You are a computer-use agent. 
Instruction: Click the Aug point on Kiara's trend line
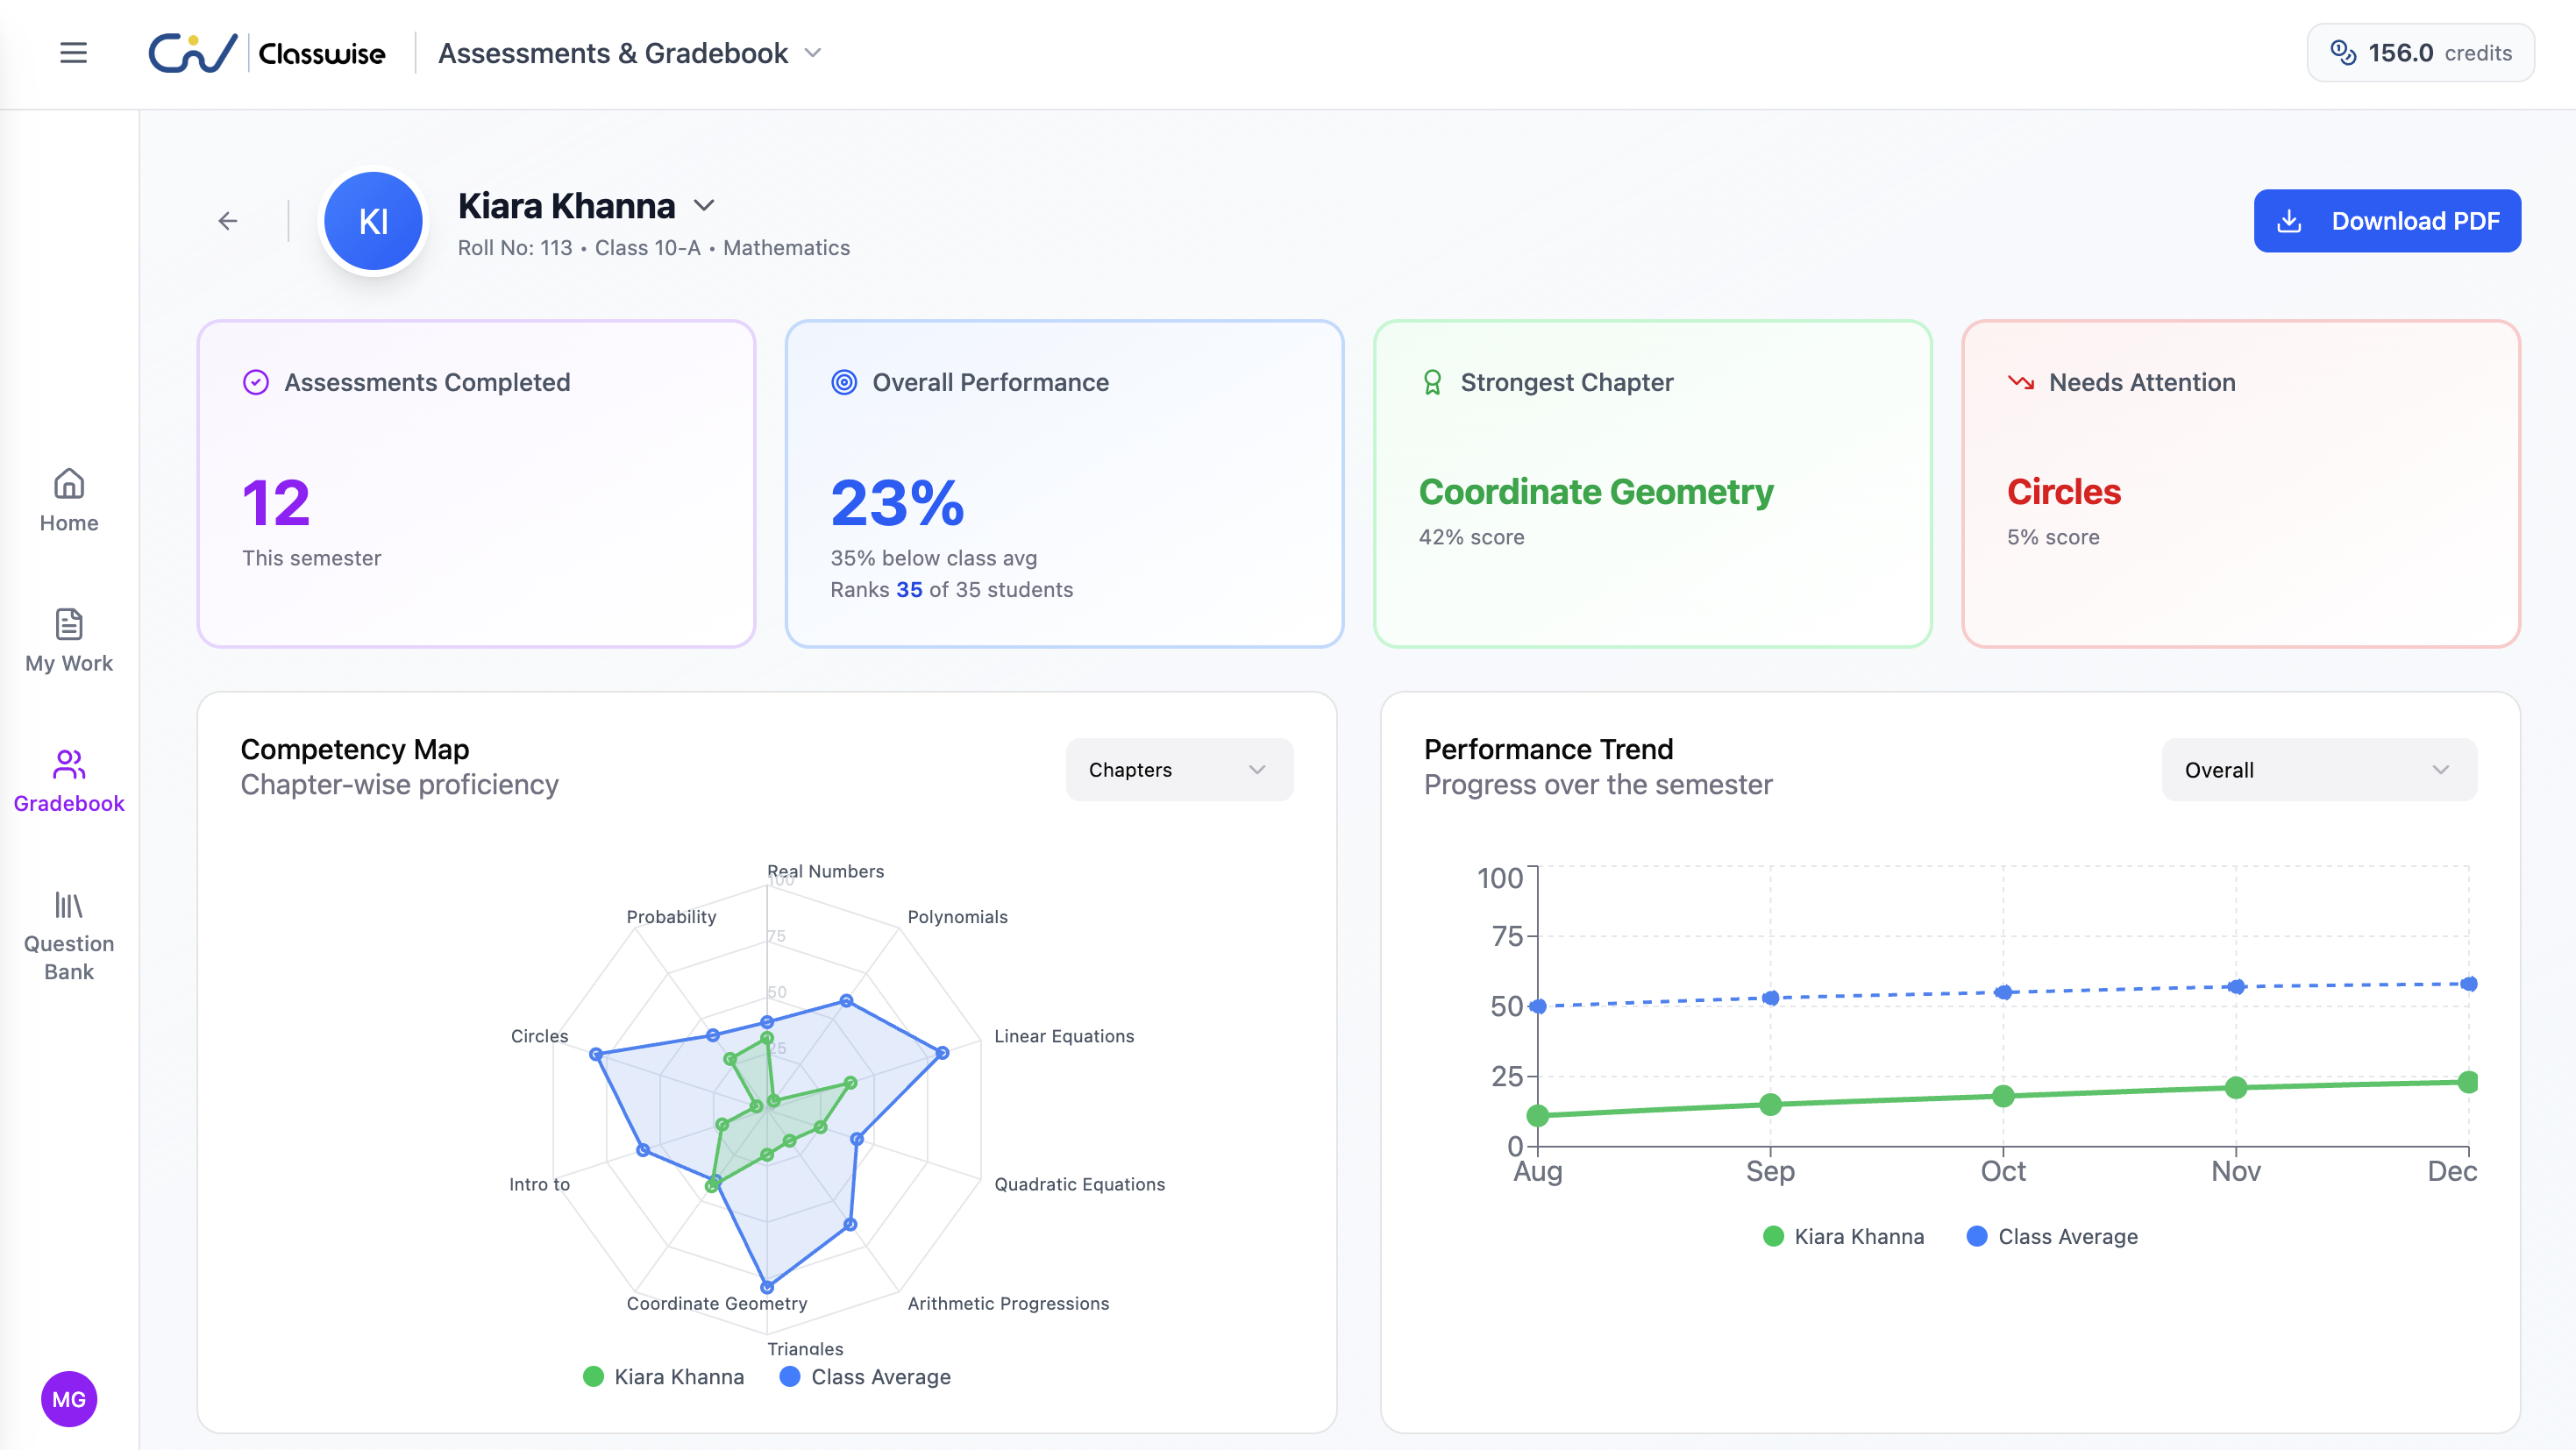1538,1116
